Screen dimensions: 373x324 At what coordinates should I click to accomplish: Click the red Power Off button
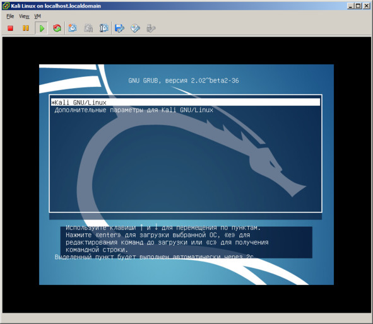pos(10,28)
